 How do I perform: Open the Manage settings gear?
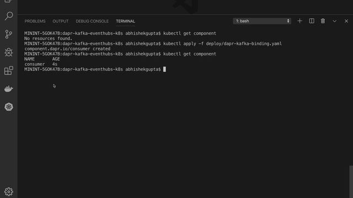click(9, 191)
